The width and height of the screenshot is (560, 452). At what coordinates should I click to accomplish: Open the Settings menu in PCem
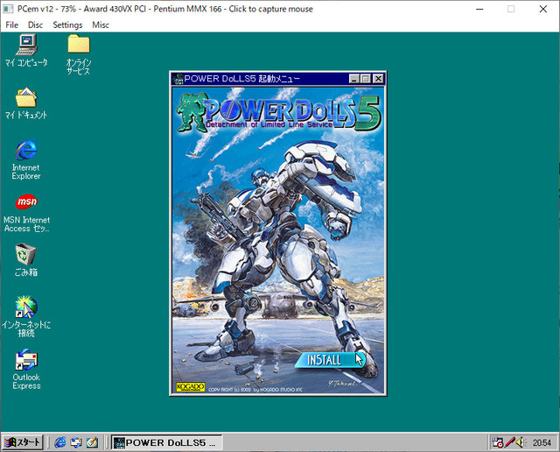67,25
